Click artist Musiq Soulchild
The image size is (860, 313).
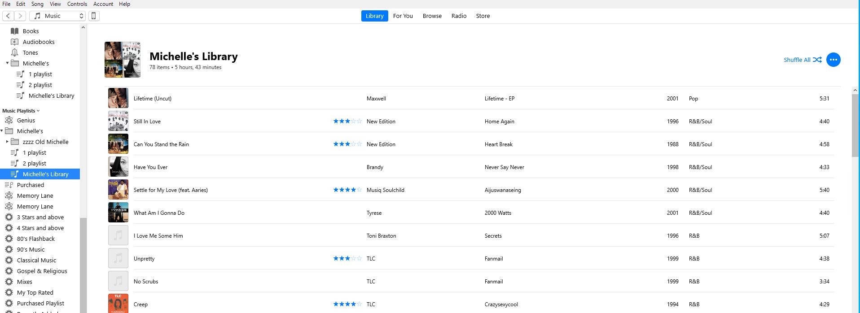(x=385, y=190)
